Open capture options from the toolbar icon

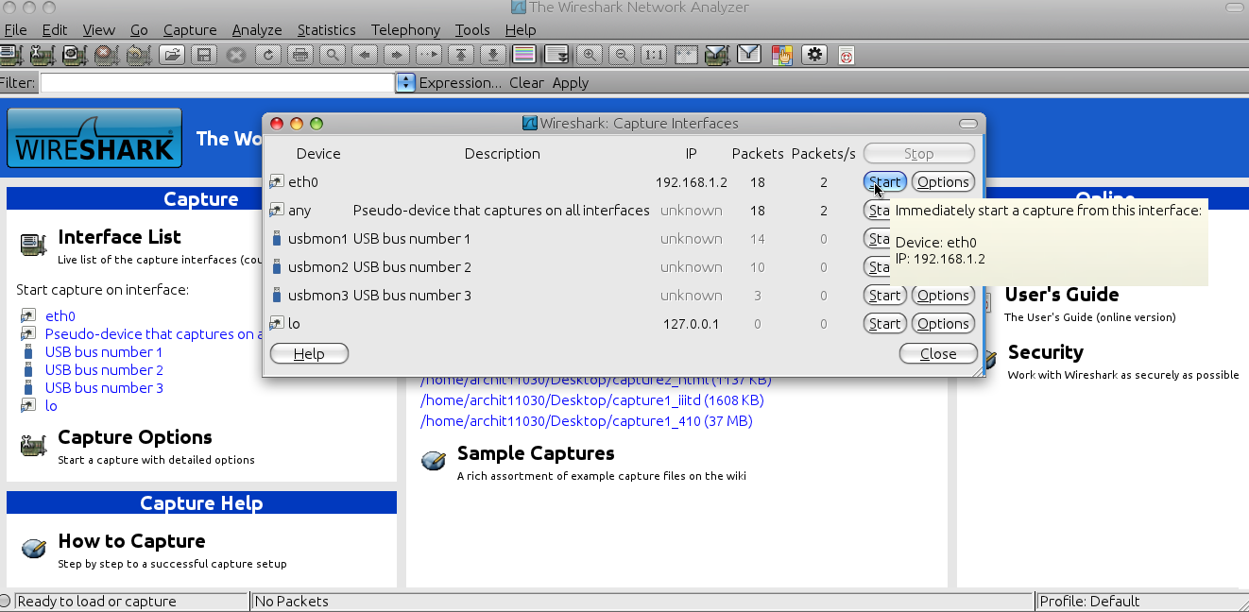click(x=42, y=54)
